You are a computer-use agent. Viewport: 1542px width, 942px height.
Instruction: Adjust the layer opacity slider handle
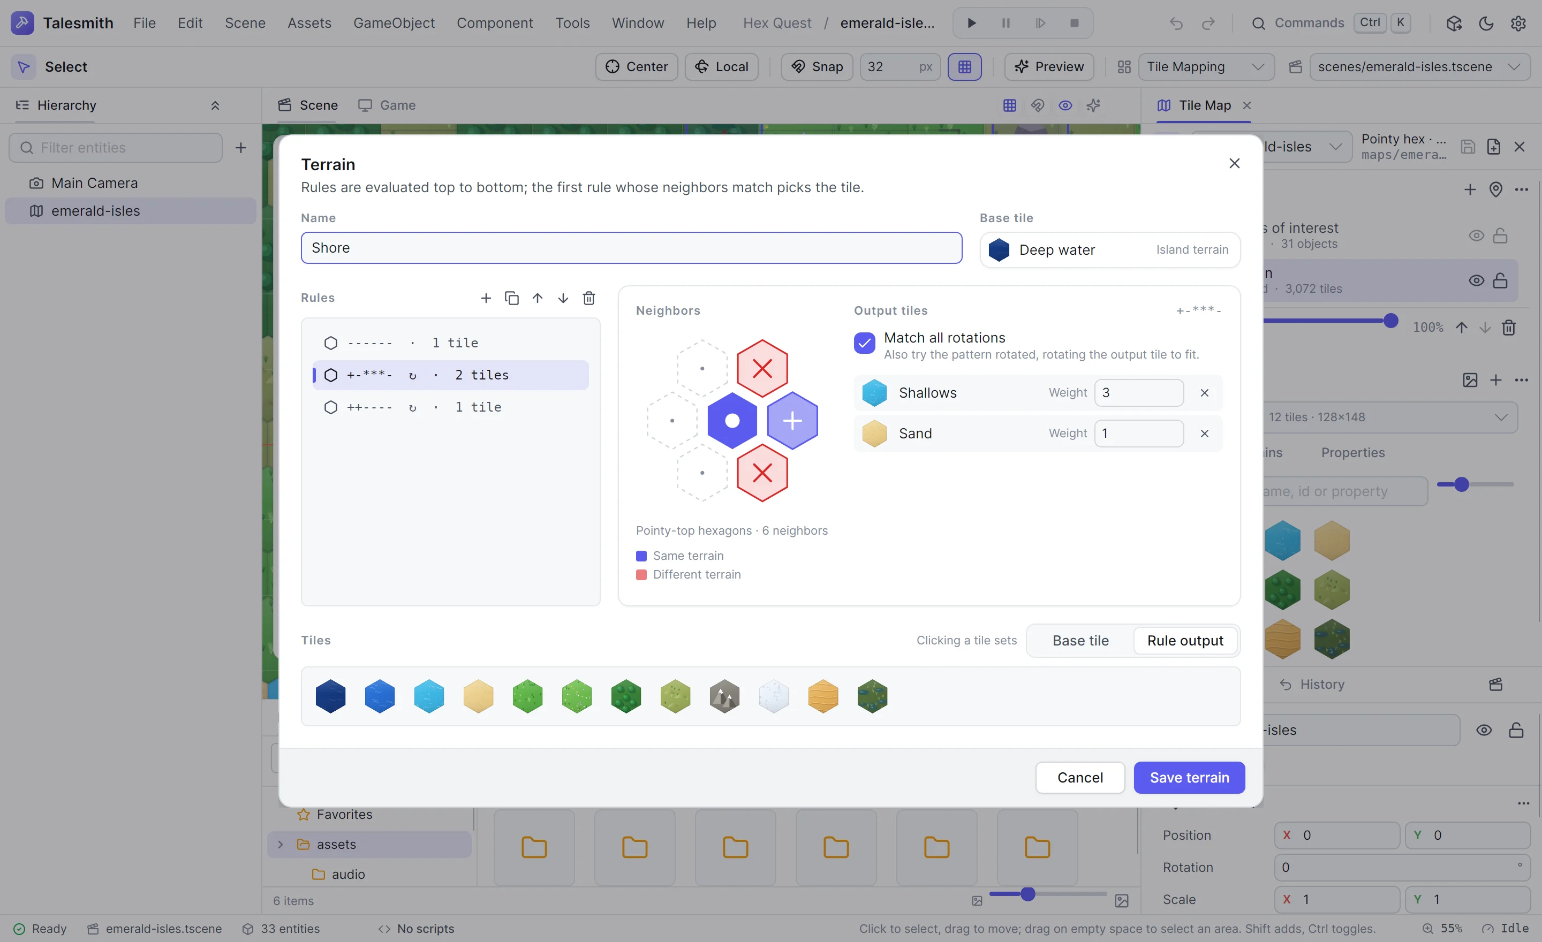(1390, 321)
